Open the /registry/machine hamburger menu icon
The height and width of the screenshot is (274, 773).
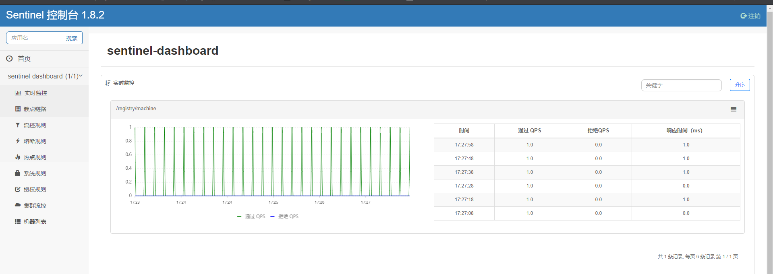click(x=734, y=109)
